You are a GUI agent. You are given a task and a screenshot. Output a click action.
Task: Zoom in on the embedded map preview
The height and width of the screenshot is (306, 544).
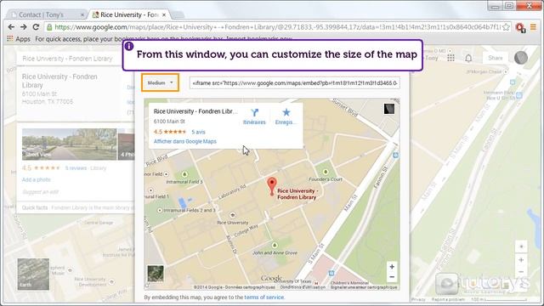click(x=392, y=266)
